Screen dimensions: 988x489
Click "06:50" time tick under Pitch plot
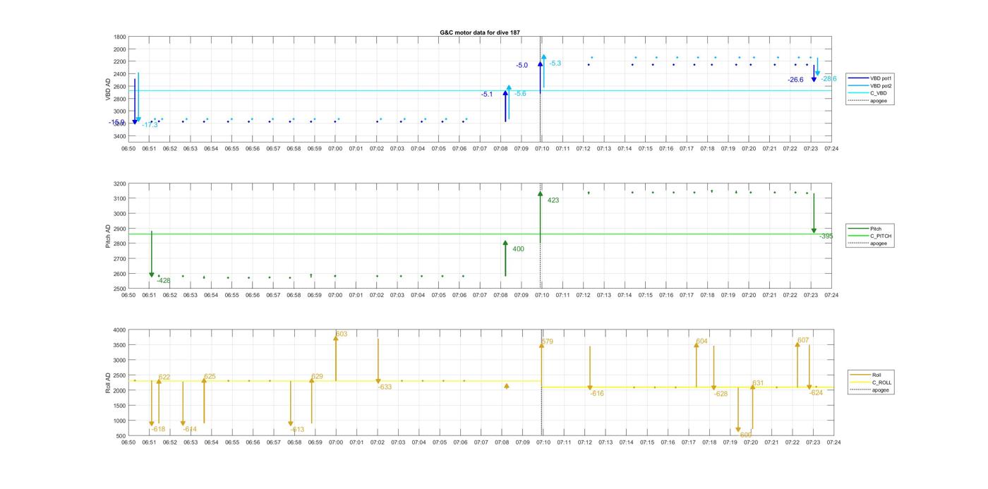(128, 296)
